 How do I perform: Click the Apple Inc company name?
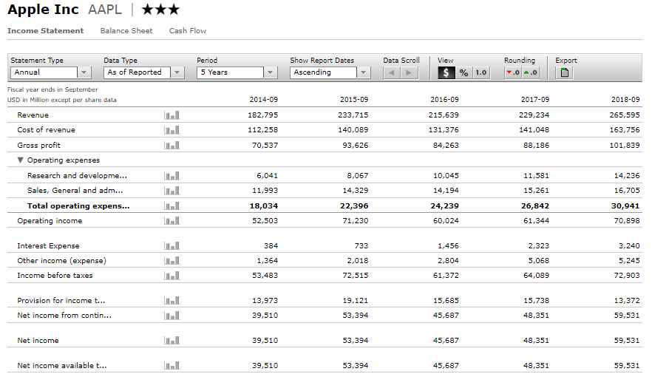[x=43, y=10]
